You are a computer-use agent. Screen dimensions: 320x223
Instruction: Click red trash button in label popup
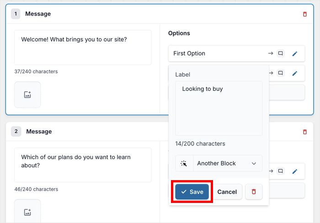point(254,192)
